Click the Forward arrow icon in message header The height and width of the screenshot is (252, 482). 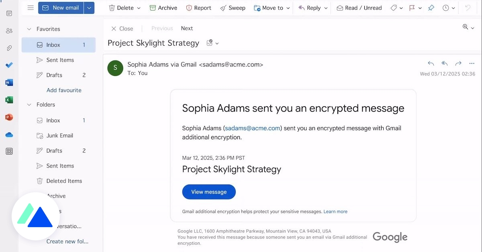pyautogui.click(x=458, y=63)
